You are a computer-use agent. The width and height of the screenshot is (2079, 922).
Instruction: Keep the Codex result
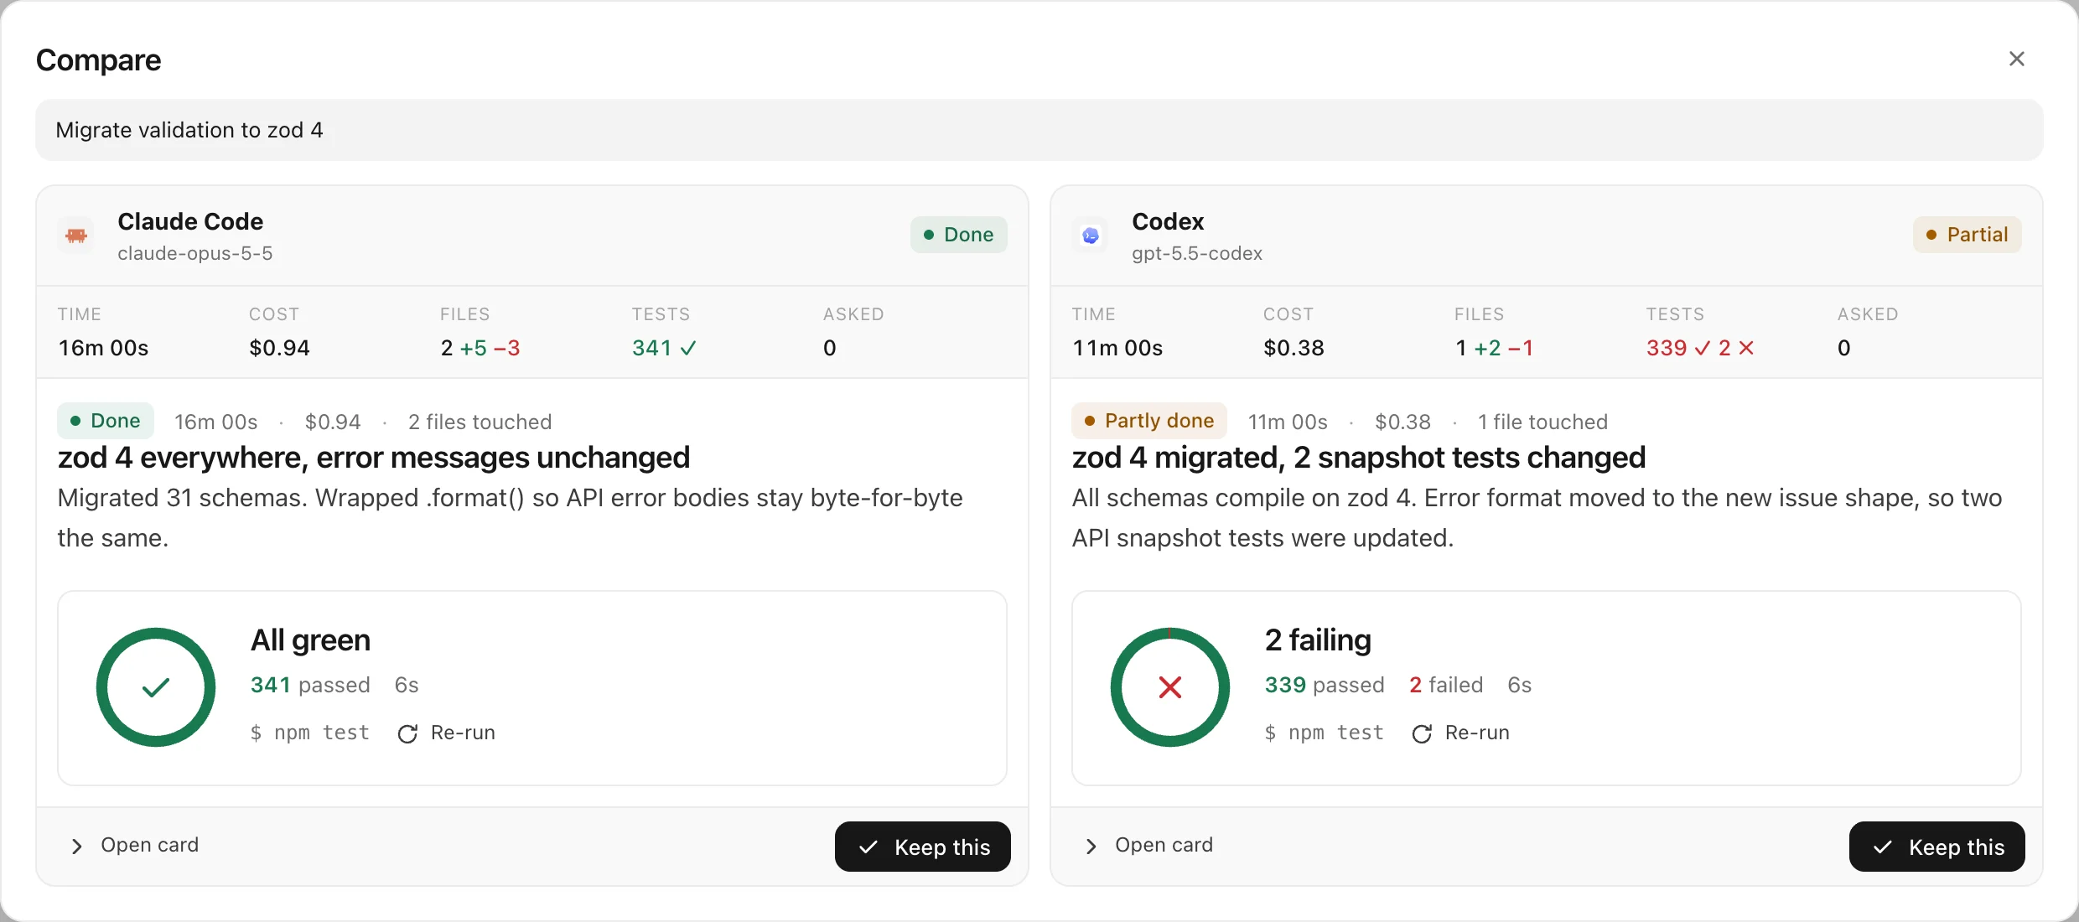coord(1937,847)
